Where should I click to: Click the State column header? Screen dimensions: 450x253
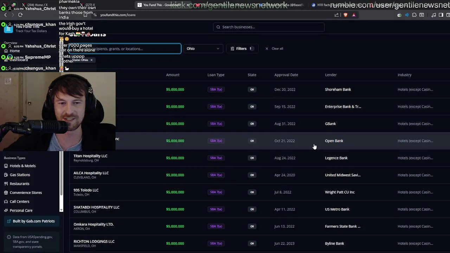[x=252, y=75]
